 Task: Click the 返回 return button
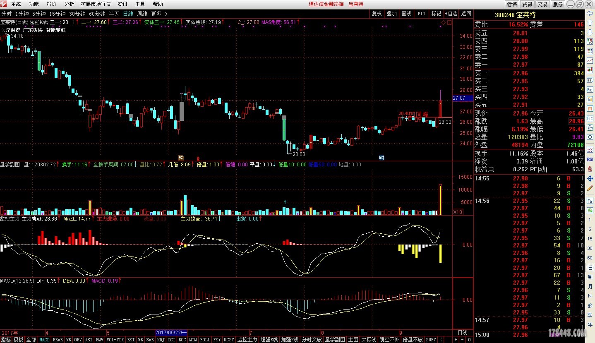pyautogui.click(x=466, y=14)
